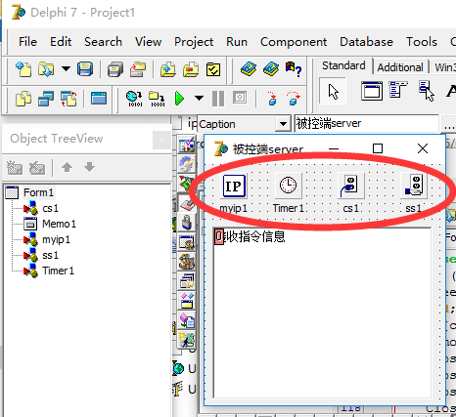This screenshot has width=456, height=417.
Task: Click the New Items toolbar icon
Action: [23, 69]
